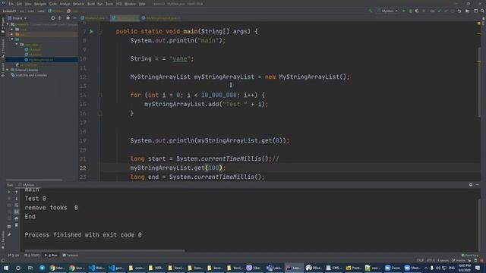Collapse the project root node
Viewport: 486px width, 273px height.
pyautogui.click(x=8, y=24)
